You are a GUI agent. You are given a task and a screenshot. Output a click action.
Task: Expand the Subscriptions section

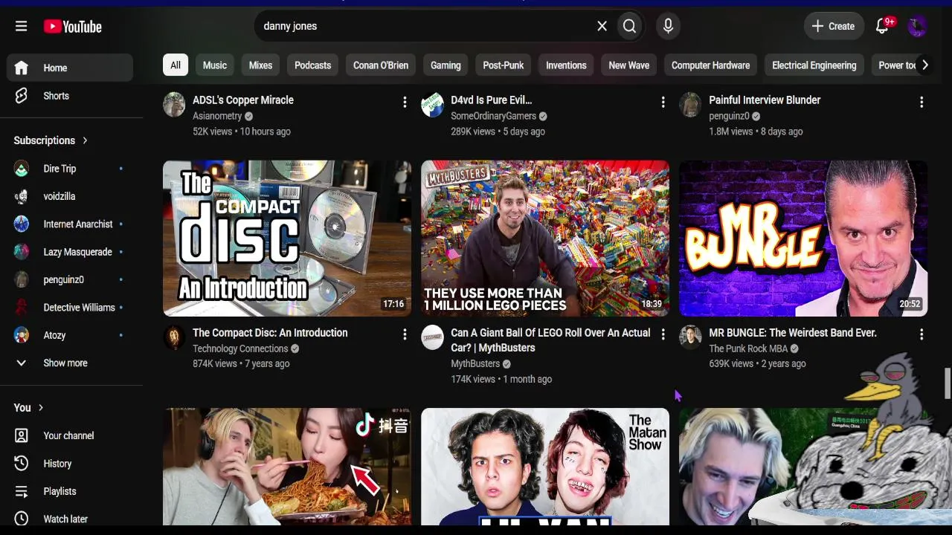(51, 140)
